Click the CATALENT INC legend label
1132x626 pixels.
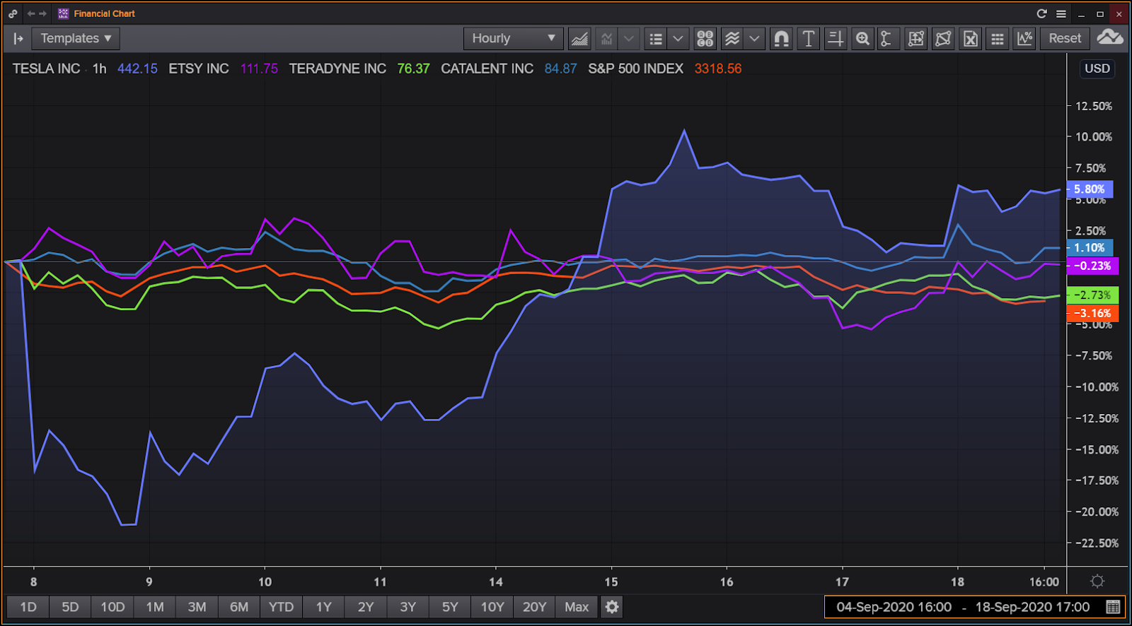coord(487,69)
